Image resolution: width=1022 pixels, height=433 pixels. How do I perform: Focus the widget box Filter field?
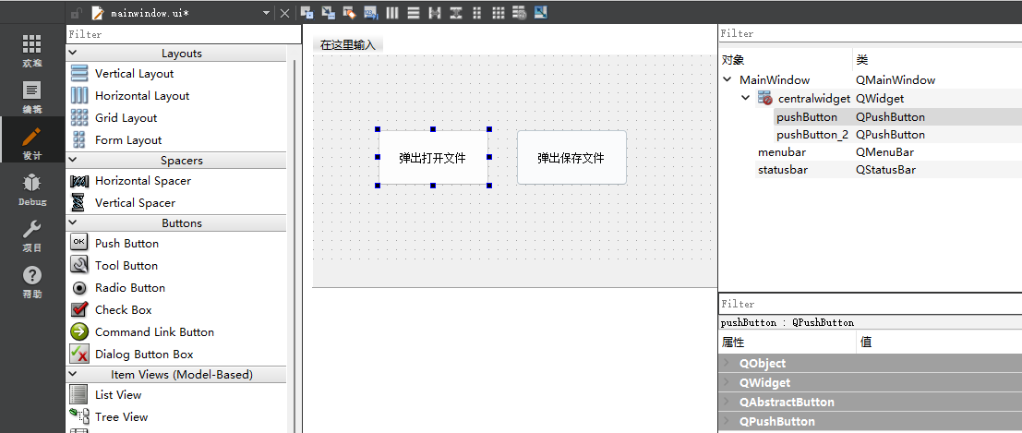[x=184, y=34]
